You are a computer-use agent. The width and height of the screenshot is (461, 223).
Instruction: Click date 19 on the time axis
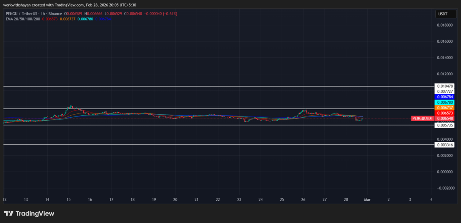click(154, 200)
